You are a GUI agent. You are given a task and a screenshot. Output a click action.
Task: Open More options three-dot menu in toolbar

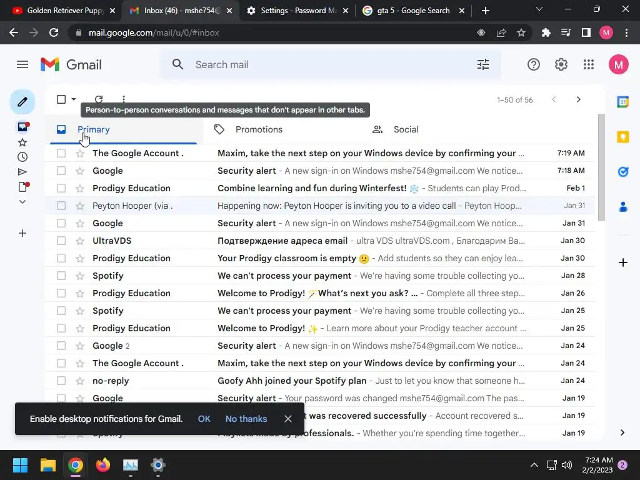click(x=123, y=99)
